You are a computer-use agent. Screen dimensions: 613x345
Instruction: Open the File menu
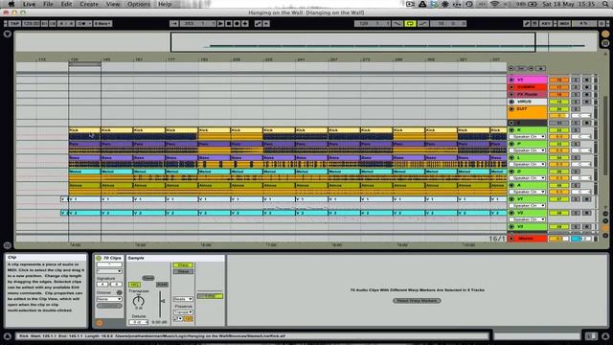click(x=48, y=4)
